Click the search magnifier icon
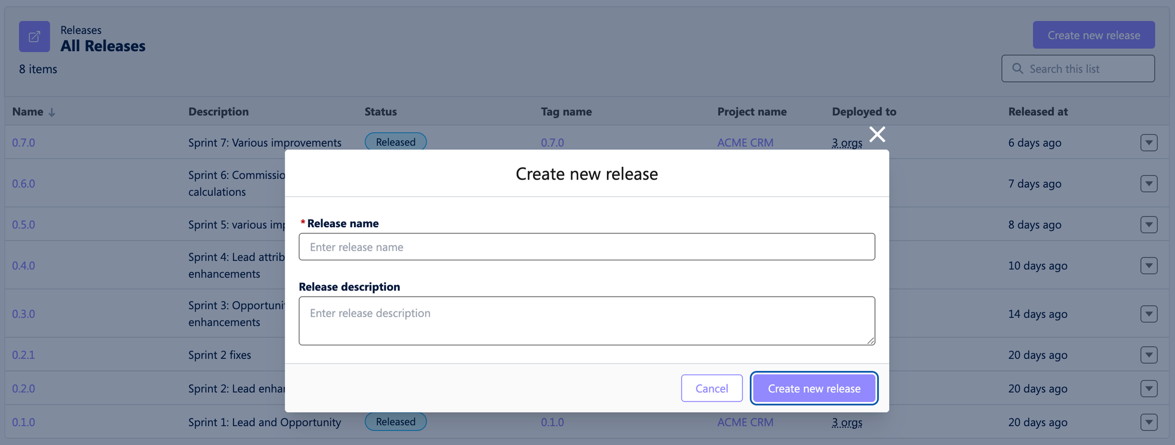Screen dimensions: 1175x445 pyautogui.click(x=1017, y=69)
